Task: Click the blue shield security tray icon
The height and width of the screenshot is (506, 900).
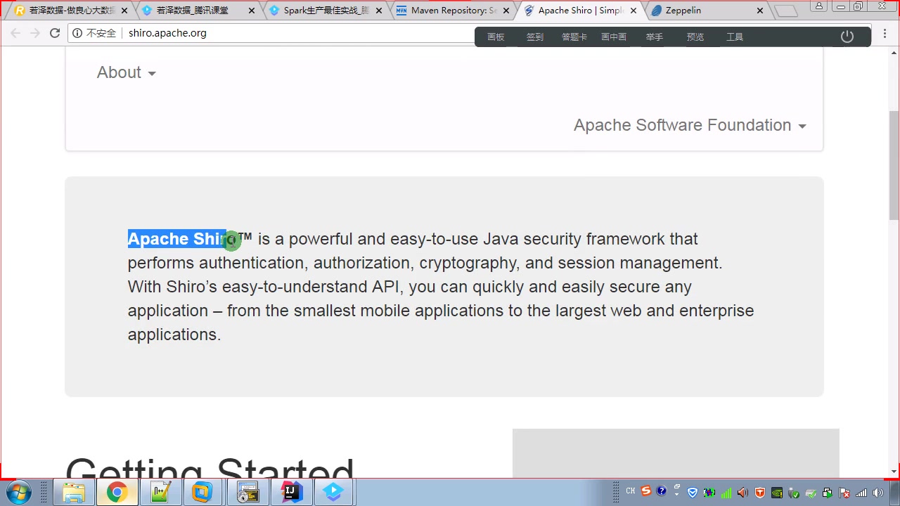Action: pyautogui.click(x=692, y=492)
